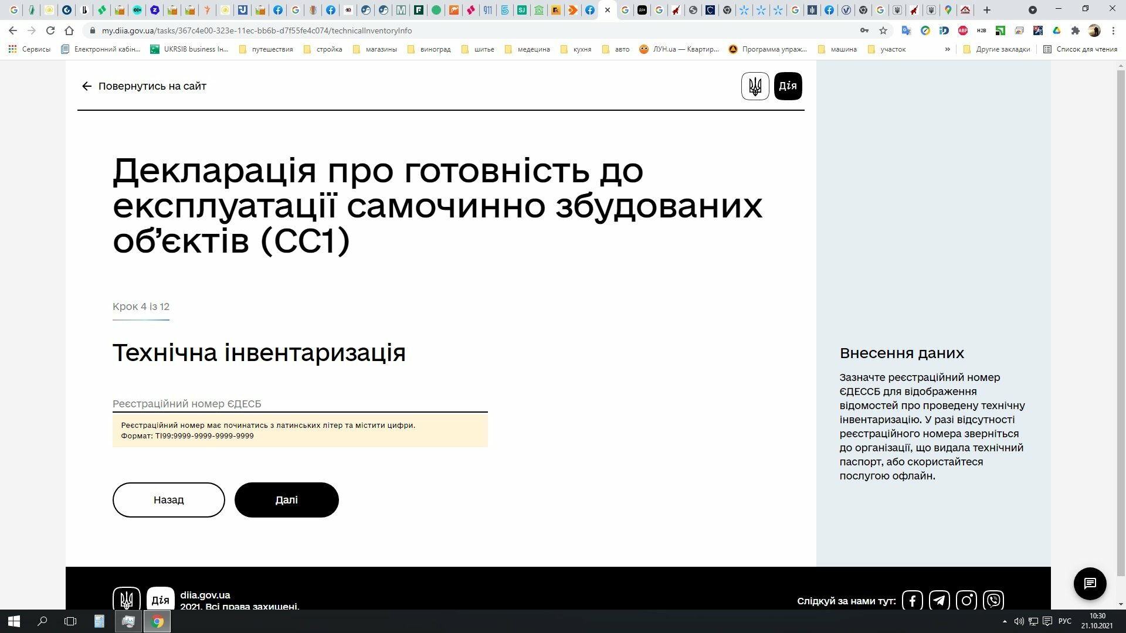Click the Ukraine trident emblem in header
Image resolution: width=1126 pixels, height=633 pixels.
click(x=755, y=86)
